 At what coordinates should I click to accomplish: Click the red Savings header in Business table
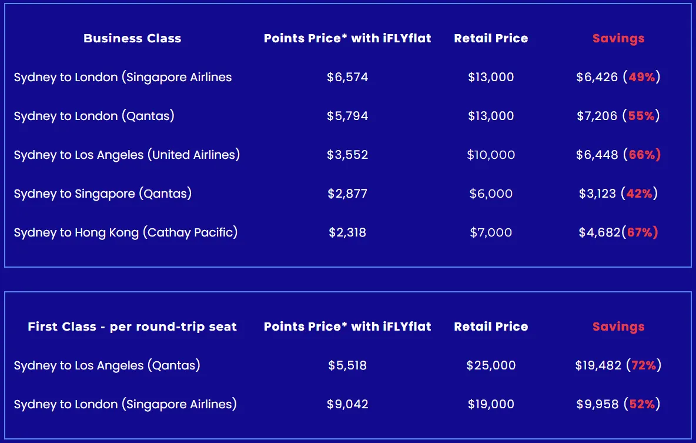pyautogui.click(x=618, y=39)
